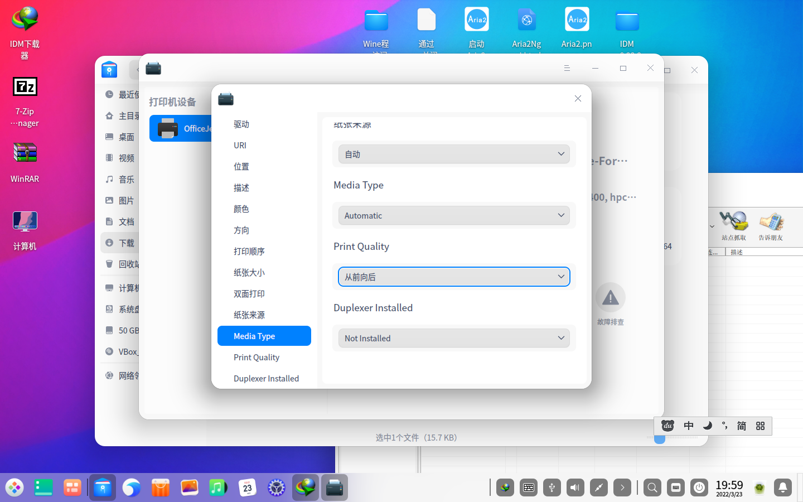Screen dimensions: 803x502
Task: Expand the tray arrow to show more icons
Action: 622,487
